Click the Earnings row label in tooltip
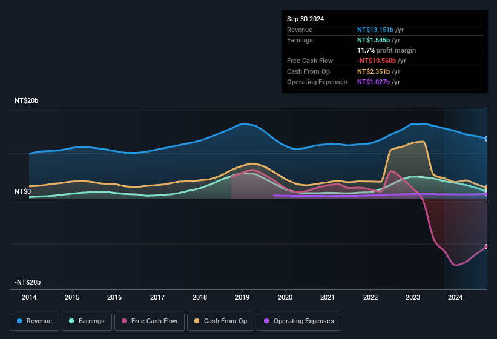 (x=300, y=40)
